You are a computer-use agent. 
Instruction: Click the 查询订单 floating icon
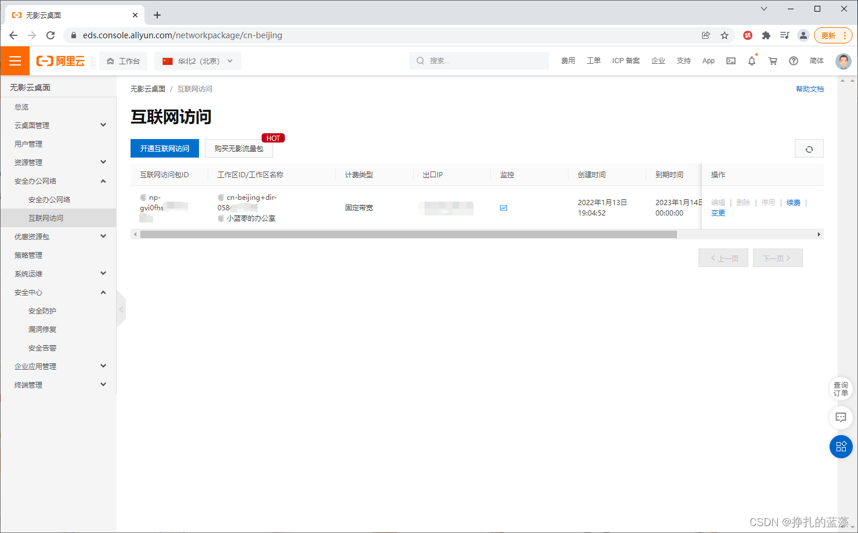[841, 388]
